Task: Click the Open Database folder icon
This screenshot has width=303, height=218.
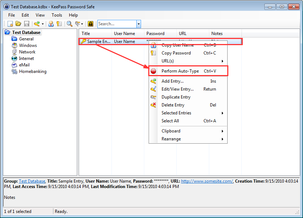Action: click(x=18, y=24)
